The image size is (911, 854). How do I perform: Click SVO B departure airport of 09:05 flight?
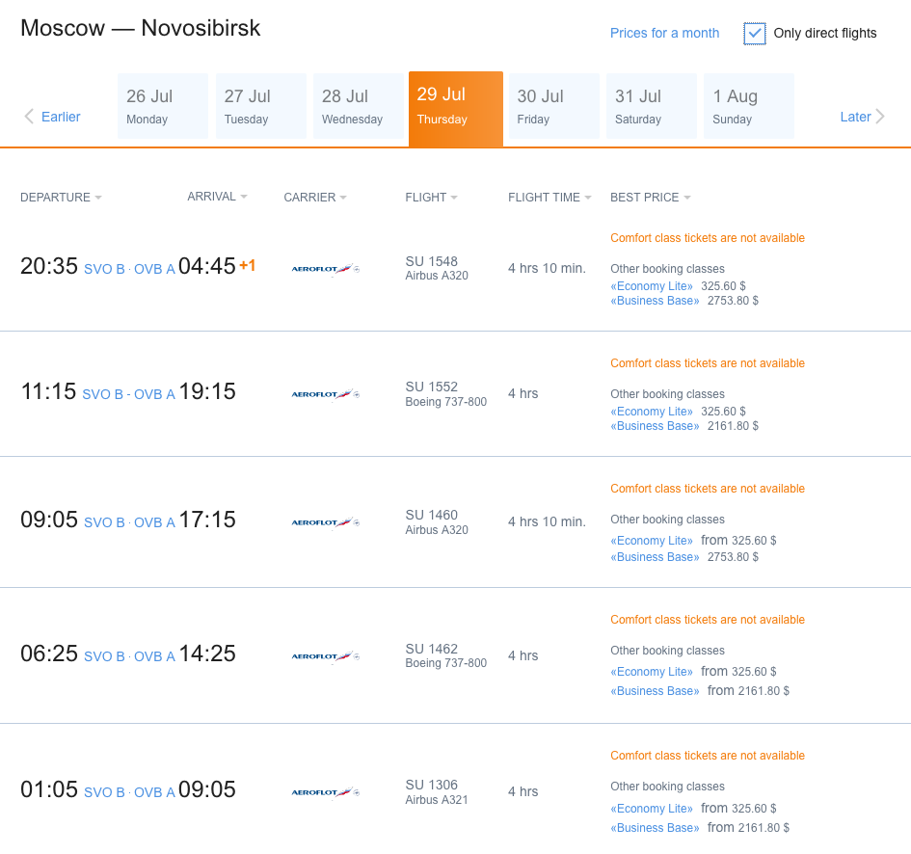pyautogui.click(x=104, y=522)
